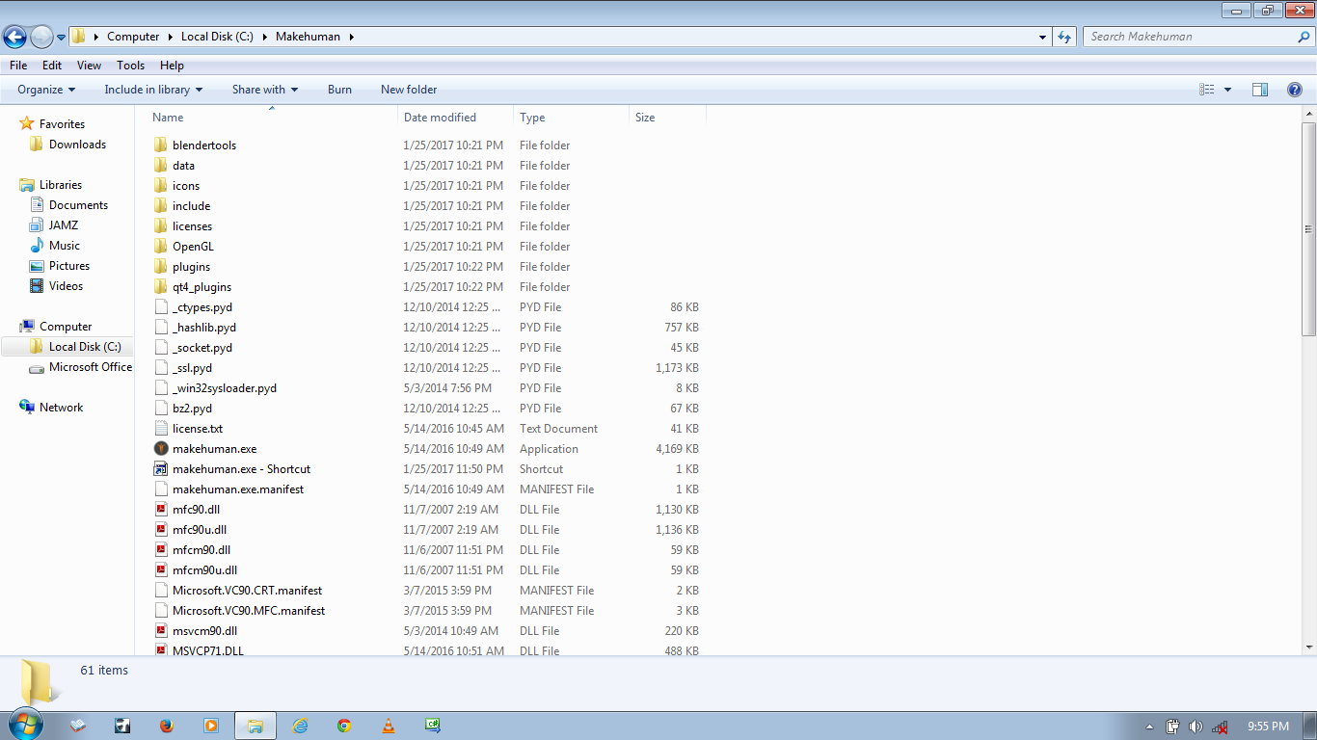Select Documents library
1317x740 pixels.
click(x=78, y=205)
